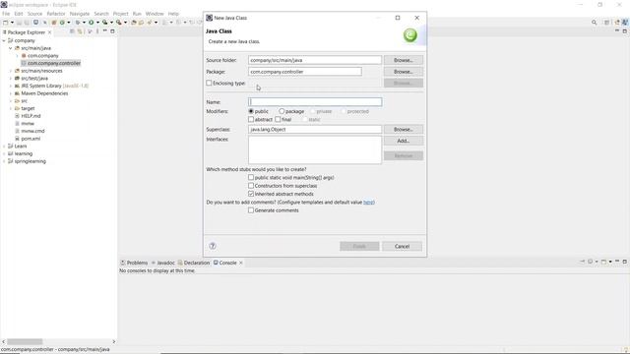Switch to the Javadoc tab
Image resolution: width=630 pixels, height=354 pixels.
point(163,263)
